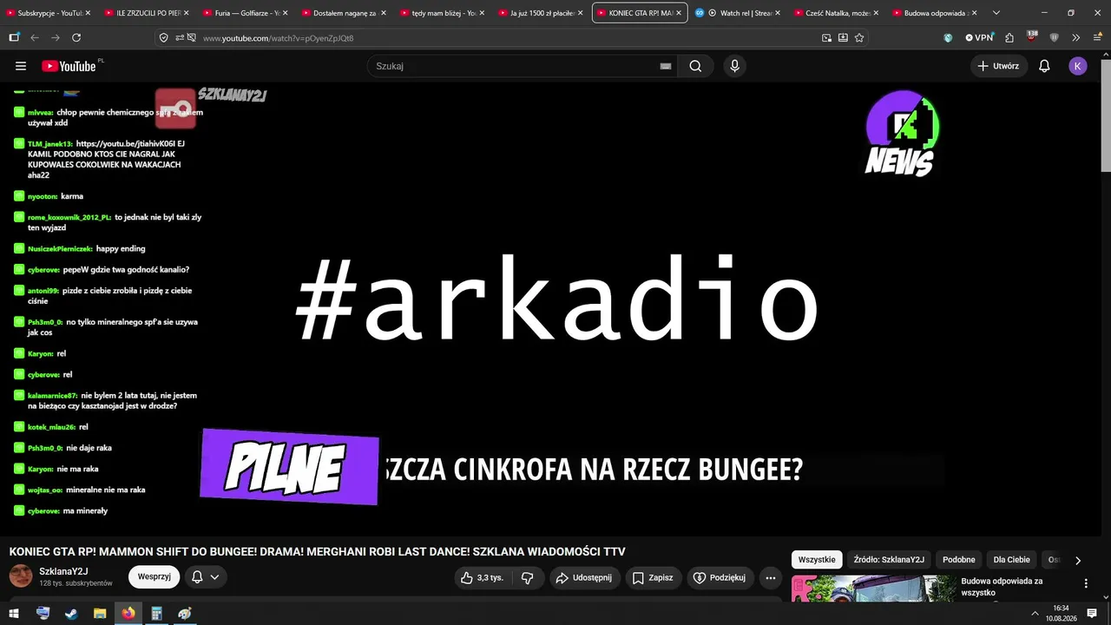Open Calculator from the taskbar
1111x625 pixels.
click(156, 614)
